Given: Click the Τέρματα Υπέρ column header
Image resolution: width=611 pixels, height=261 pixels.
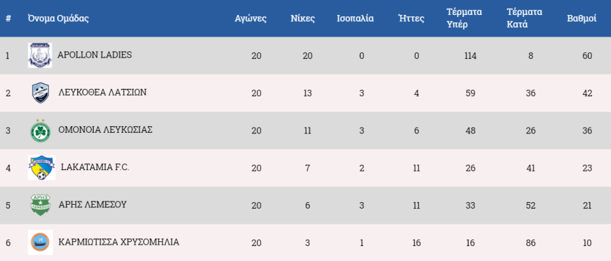Looking at the screenshot, I should tap(464, 18).
